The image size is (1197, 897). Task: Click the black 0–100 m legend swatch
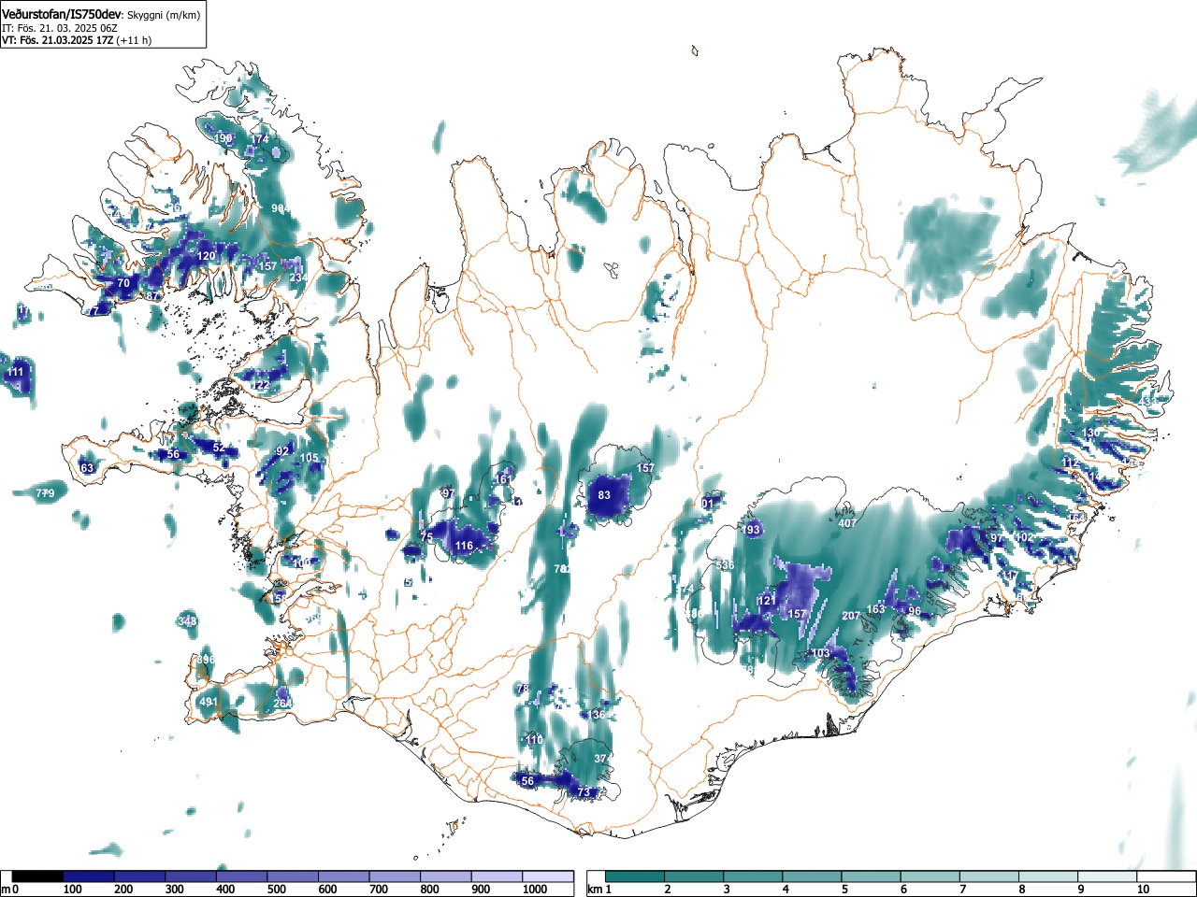38,876
